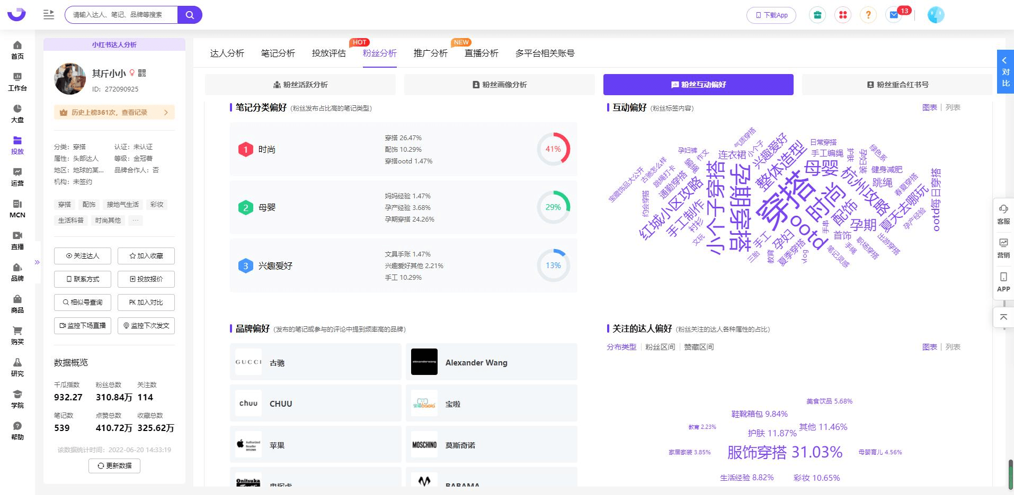Open 帮助 help in sidebar

17,431
